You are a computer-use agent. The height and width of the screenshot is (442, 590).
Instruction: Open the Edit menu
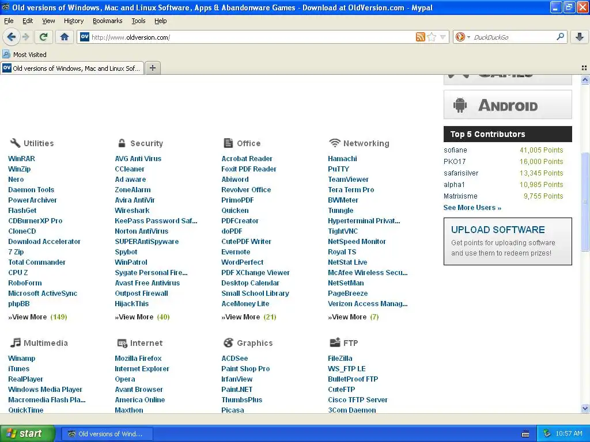(x=28, y=21)
